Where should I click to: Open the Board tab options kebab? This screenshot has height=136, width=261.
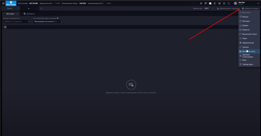[x=18, y=8]
